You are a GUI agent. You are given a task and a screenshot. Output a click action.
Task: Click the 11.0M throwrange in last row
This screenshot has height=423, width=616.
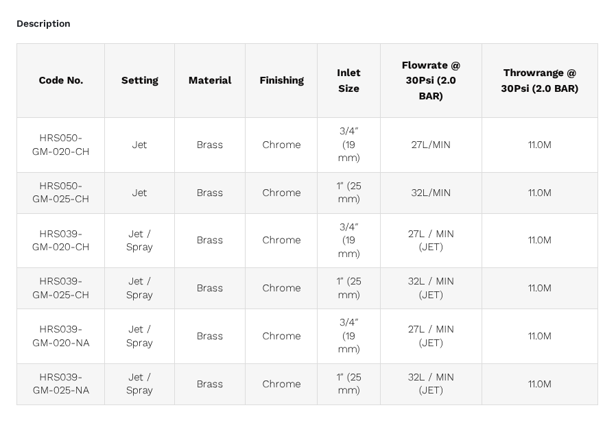pyautogui.click(x=539, y=384)
